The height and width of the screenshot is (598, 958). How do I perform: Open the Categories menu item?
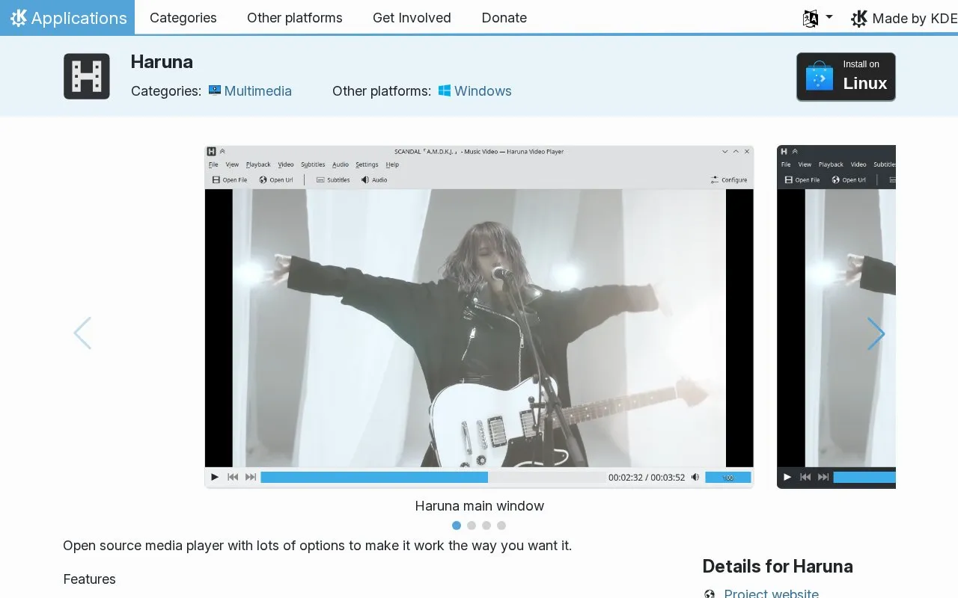183,17
